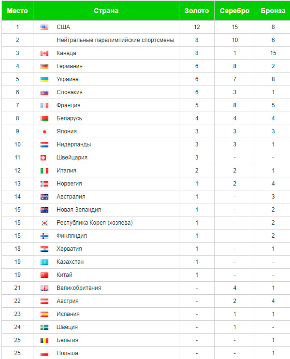Click the Norway flag next to Норвегия
Screen dimensions: 290x359
(x=44, y=184)
